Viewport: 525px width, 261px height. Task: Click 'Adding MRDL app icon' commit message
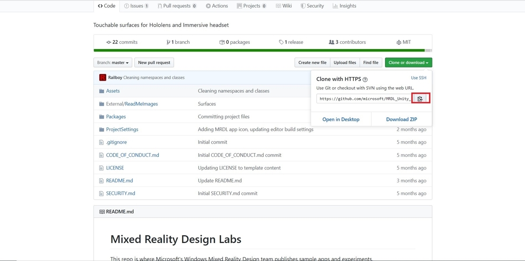pos(255,130)
